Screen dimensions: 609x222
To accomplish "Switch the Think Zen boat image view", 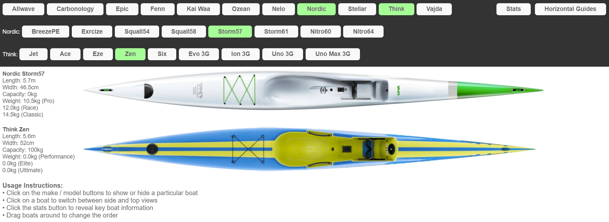I will tap(310, 149).
